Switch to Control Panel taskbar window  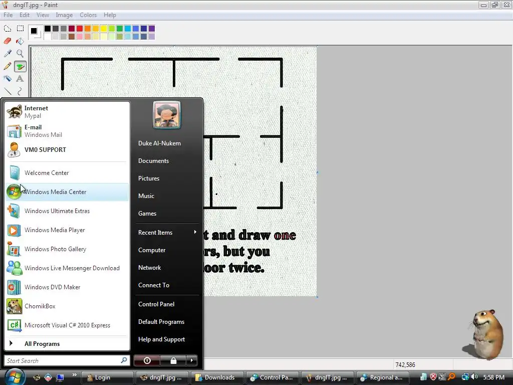(273, 377)
